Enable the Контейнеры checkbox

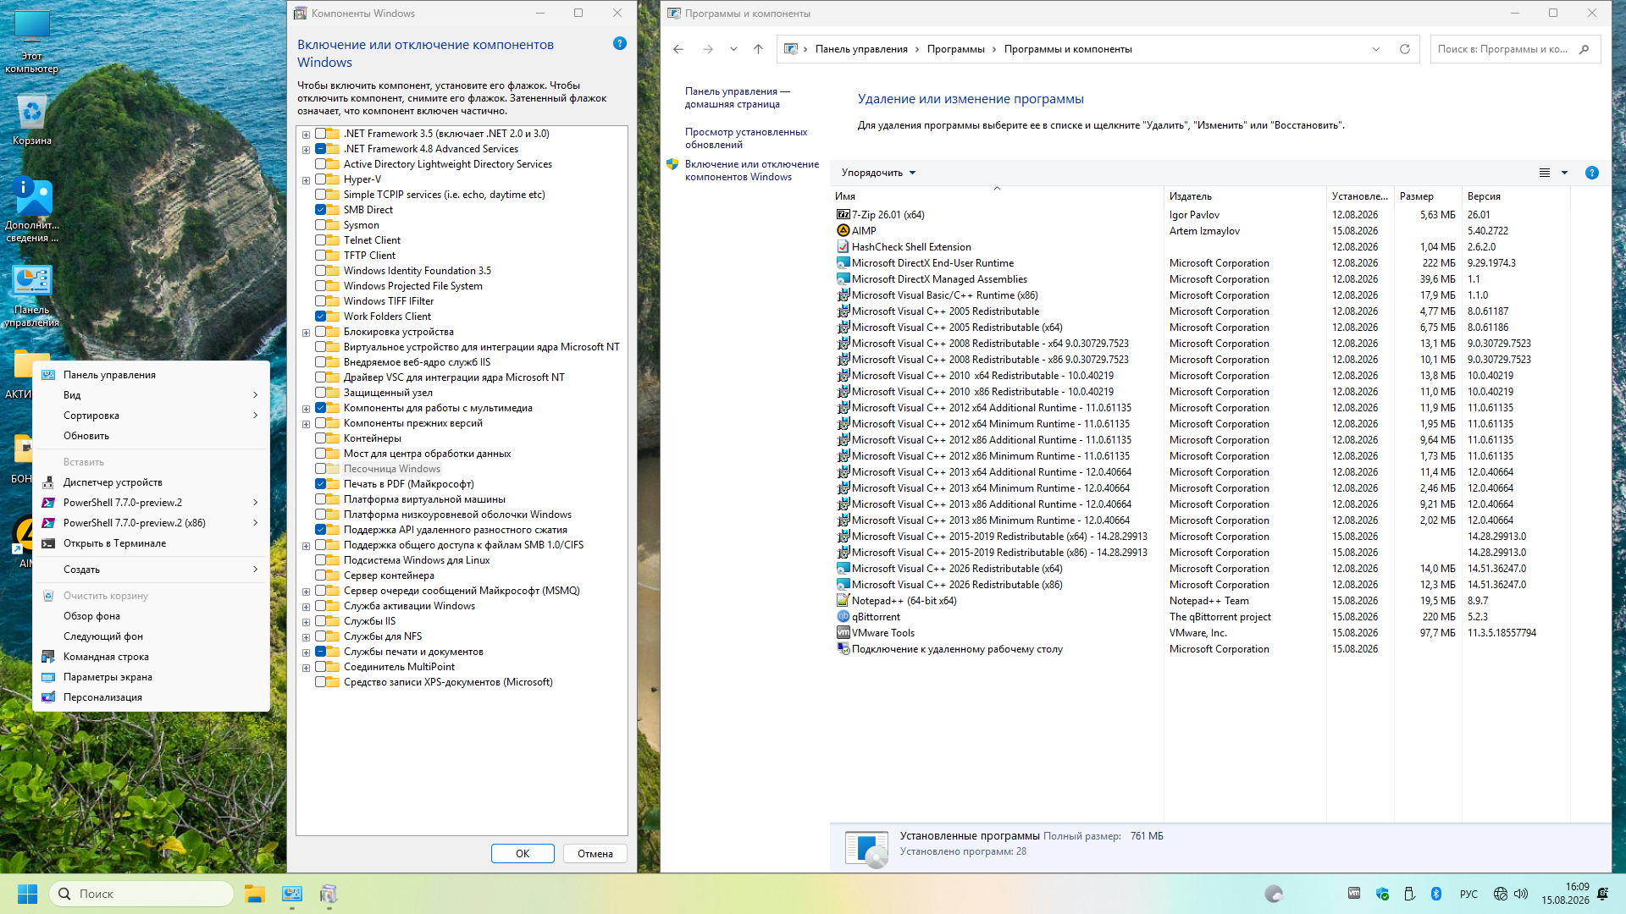[x=321, y=438]
